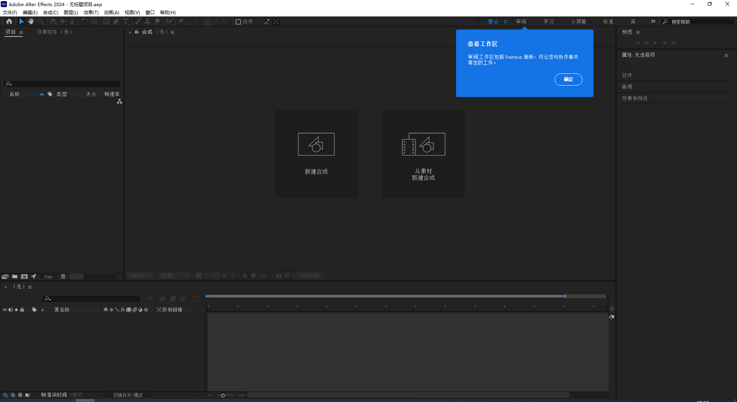Select the Puppet Pin tool

(182, 21)
